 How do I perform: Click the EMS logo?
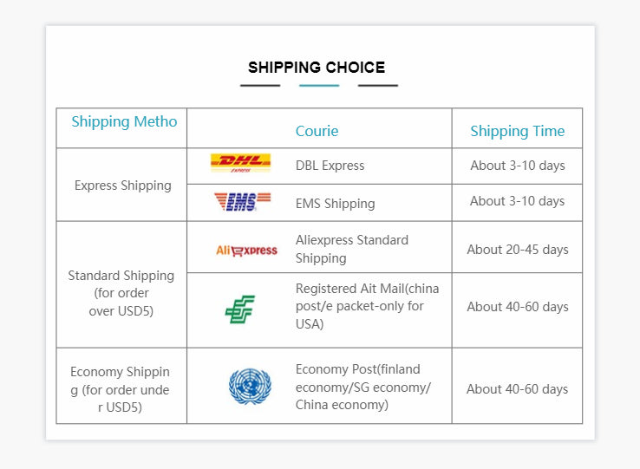(x=242, y=202)
